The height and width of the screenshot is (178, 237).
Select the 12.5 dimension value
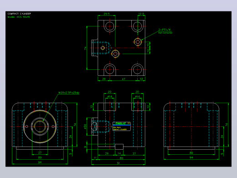[x=141, y=14]
